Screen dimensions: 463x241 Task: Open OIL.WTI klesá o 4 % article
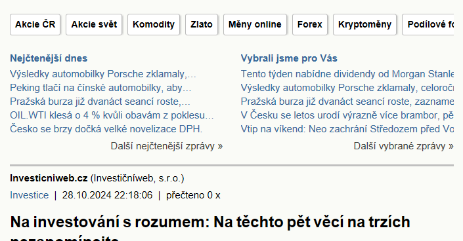point(112,115)
